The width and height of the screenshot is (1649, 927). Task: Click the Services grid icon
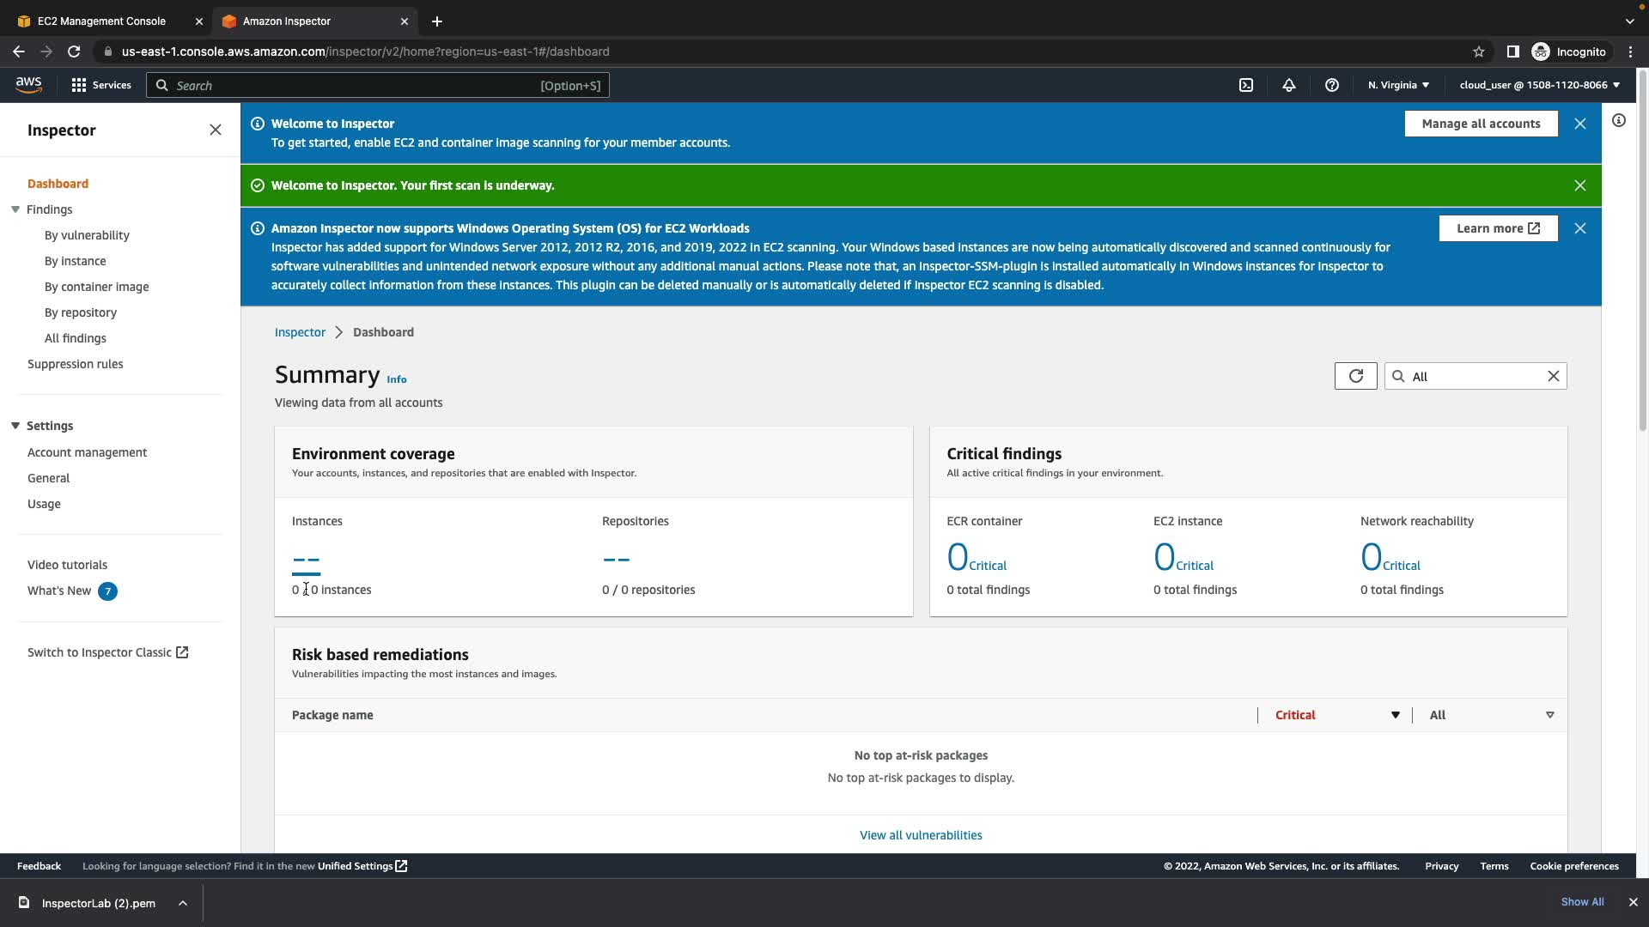[x=79, y=85]
